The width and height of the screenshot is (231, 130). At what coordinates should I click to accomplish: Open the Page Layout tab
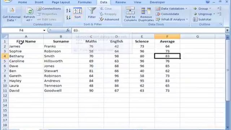tap(61, 2)
